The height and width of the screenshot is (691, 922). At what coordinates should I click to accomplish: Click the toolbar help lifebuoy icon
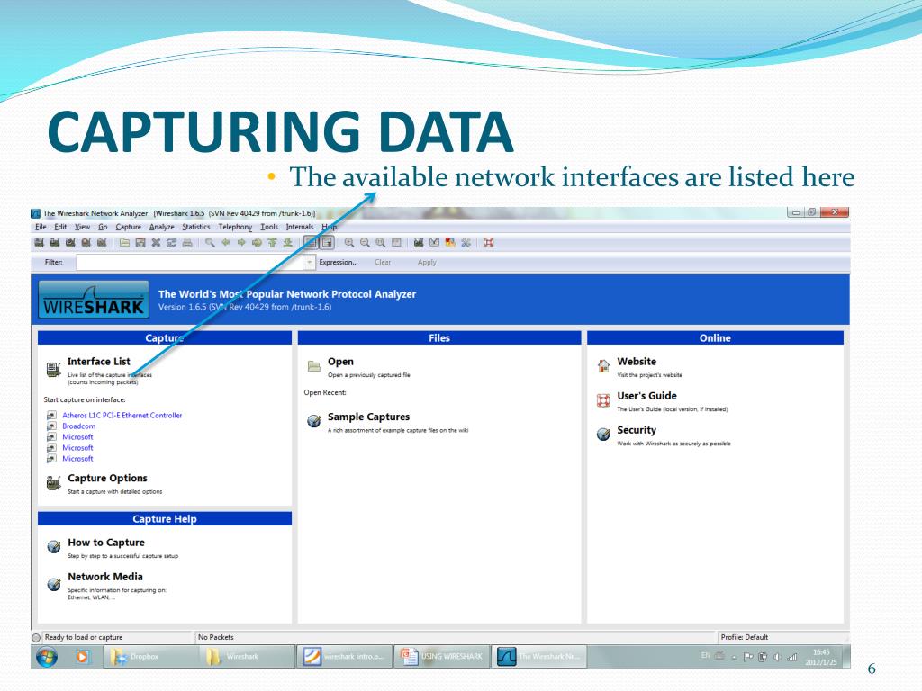point(489,243)
